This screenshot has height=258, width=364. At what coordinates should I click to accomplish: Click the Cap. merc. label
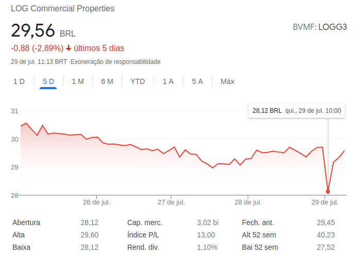145,222
